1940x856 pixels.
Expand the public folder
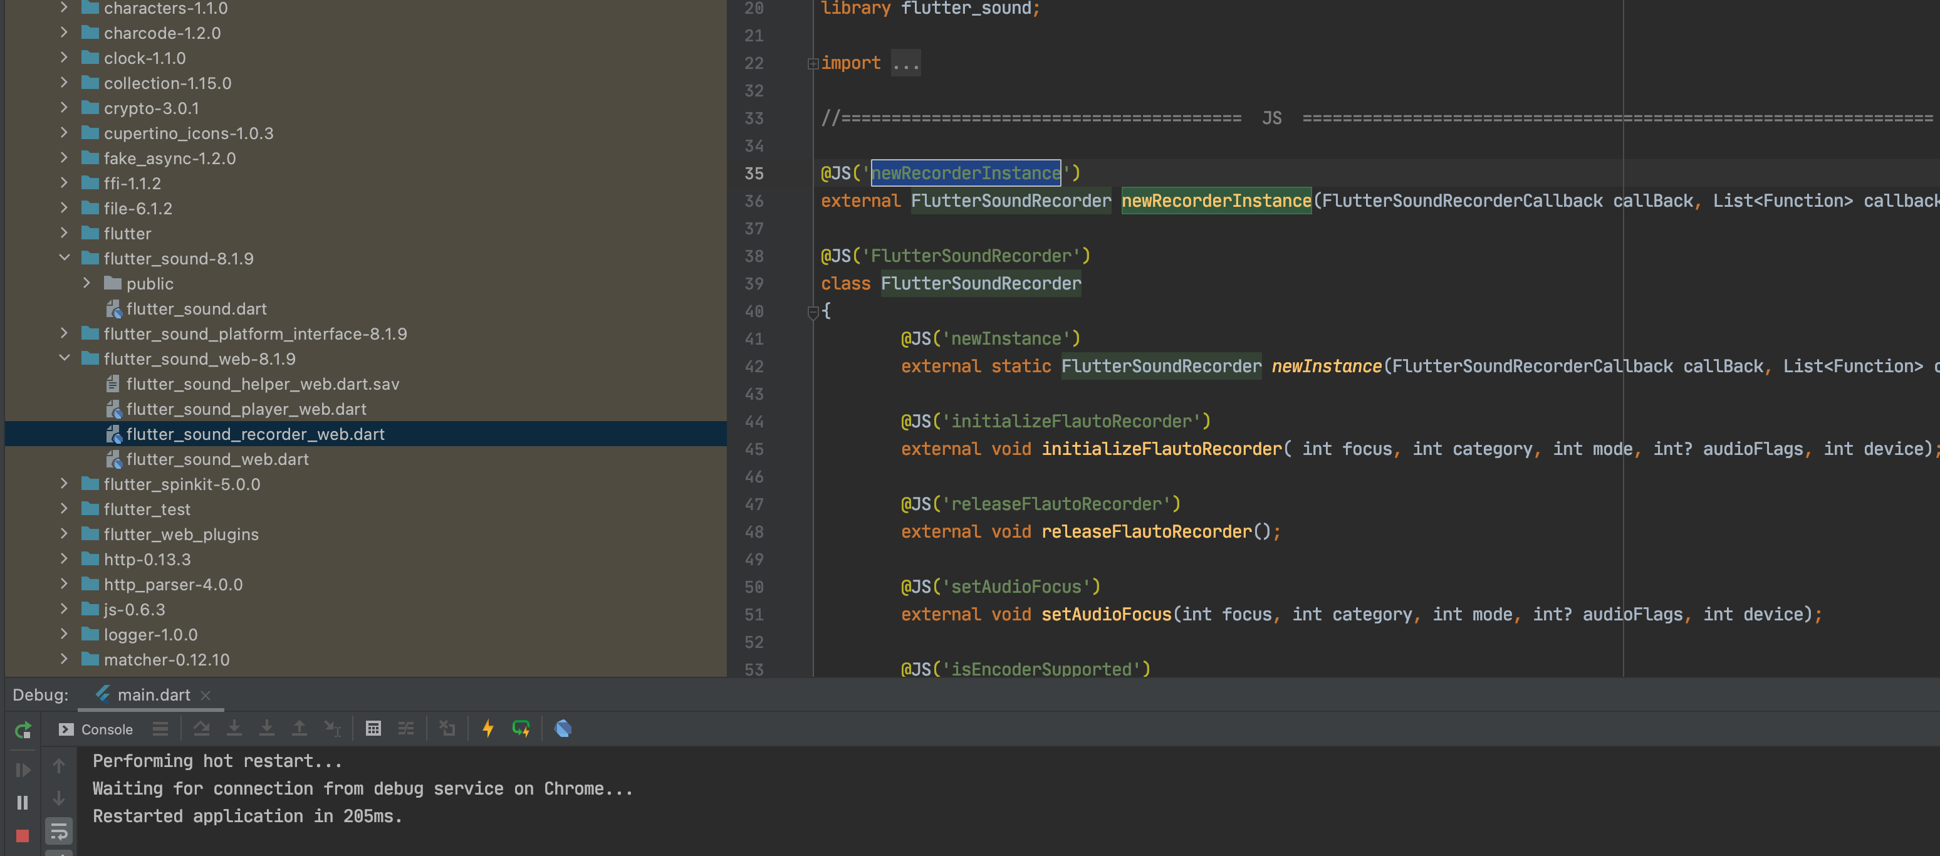point(86,284)
